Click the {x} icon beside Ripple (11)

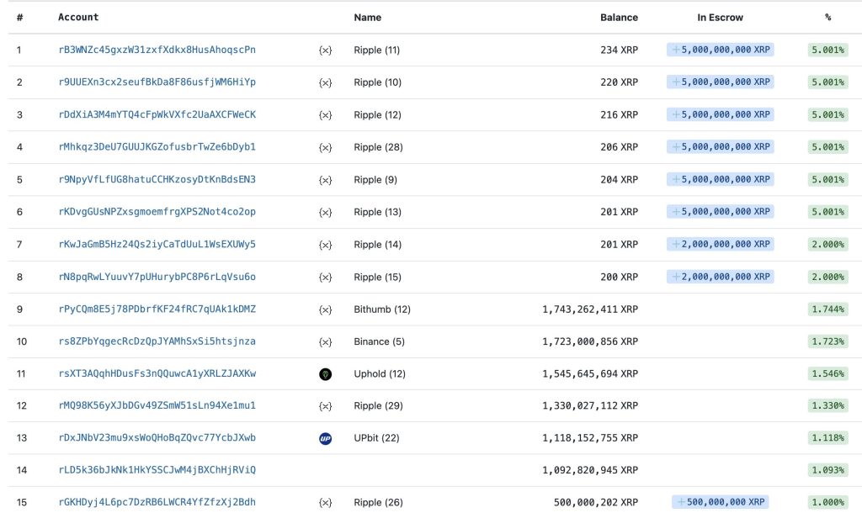(x=326, y=50)
